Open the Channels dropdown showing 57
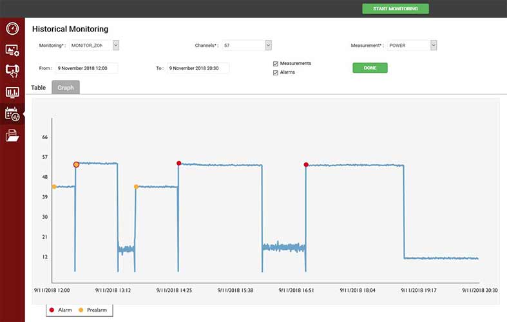Screen dimensions: 507x322 click(268, 46)
